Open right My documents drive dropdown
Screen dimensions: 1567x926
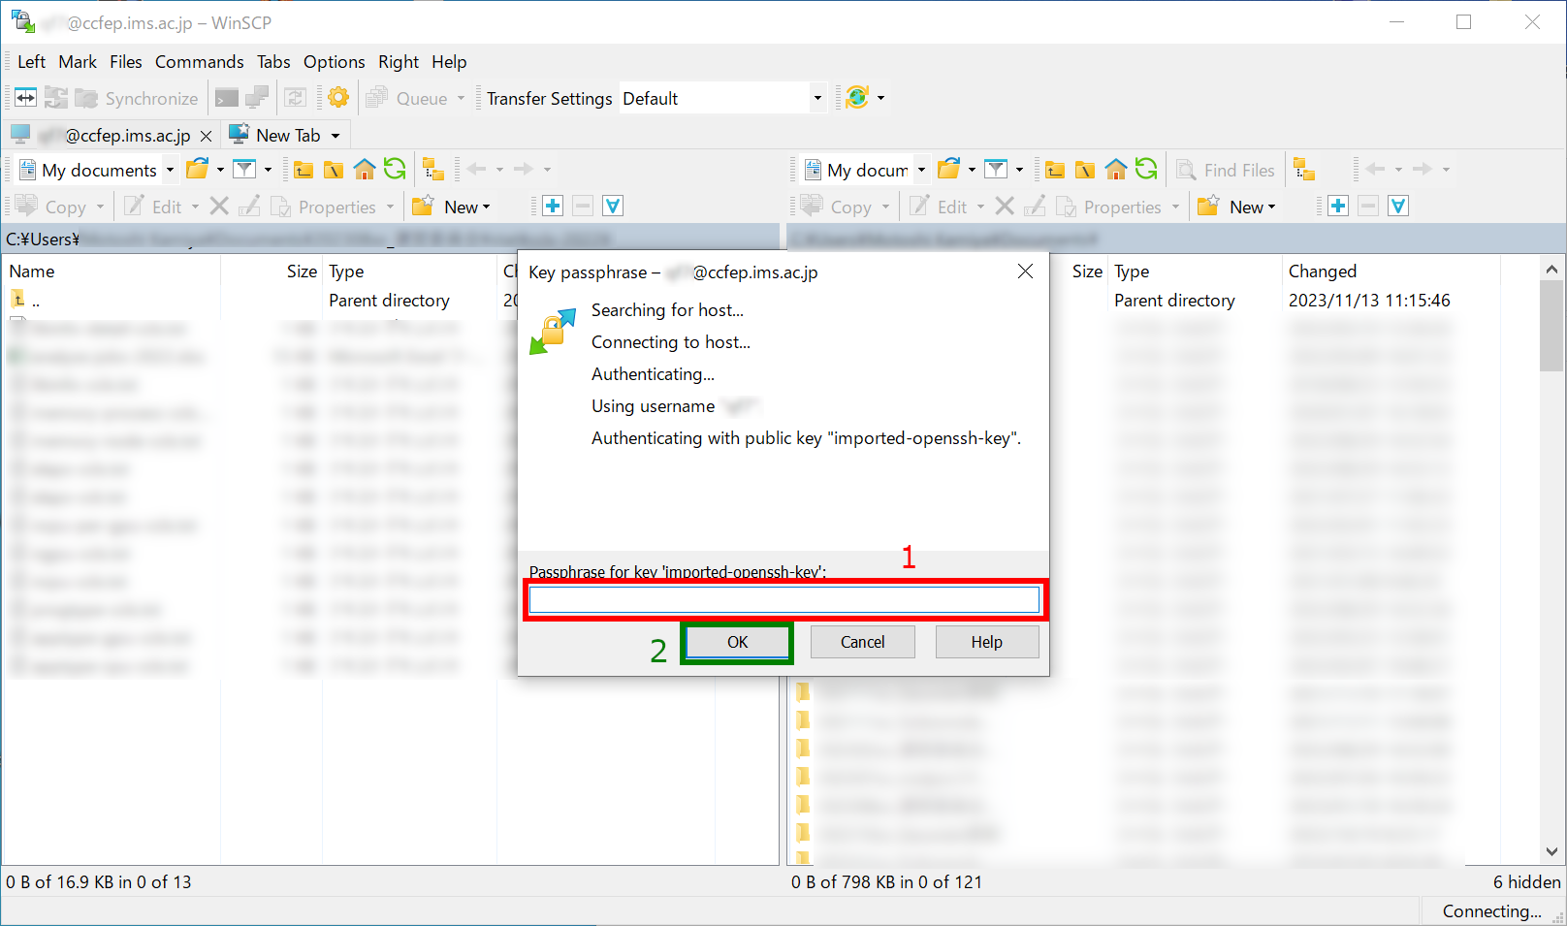coord(921,170)
